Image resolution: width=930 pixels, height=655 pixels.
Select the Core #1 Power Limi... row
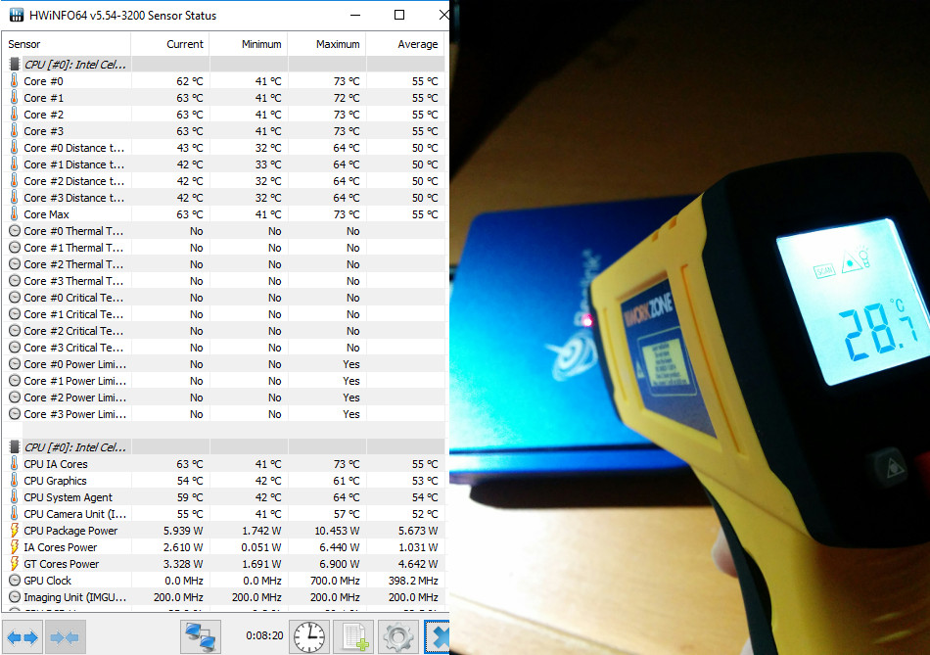[x=225, y=380]
